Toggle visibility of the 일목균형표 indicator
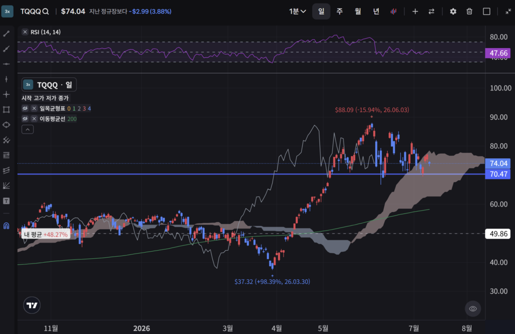Screen dimensions: 515x334 tap(25, 108)
